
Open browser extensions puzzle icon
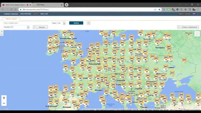coord(185,9)
